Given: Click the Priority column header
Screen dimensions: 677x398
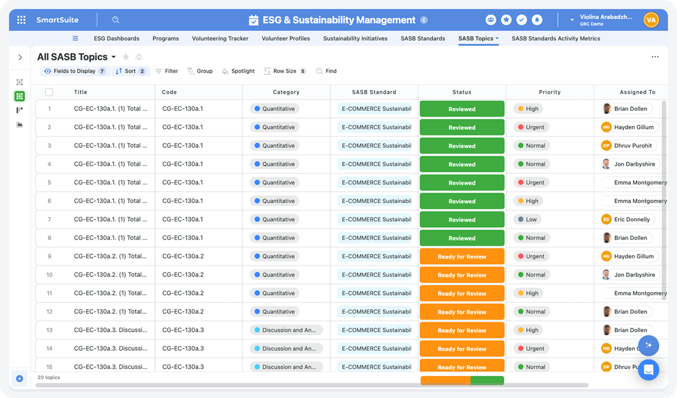Looking at the screenshot, I should pos(550,92).
